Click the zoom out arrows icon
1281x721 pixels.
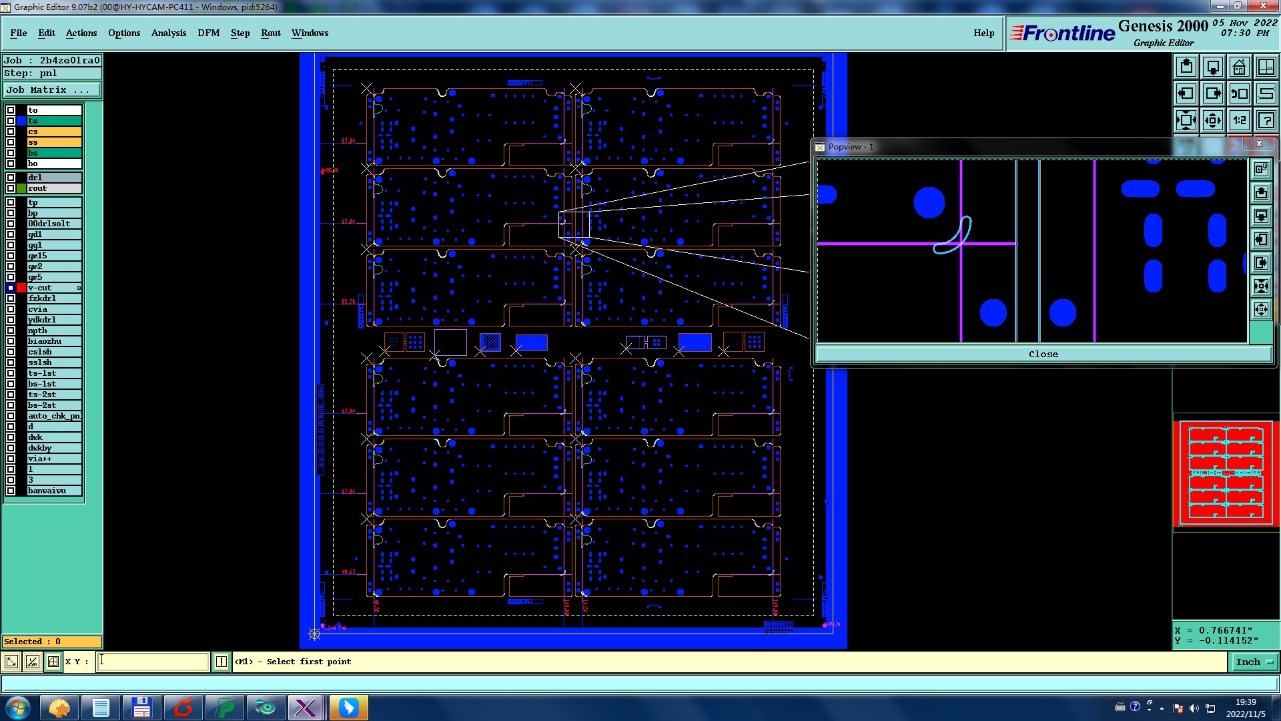pyautogui.click(x=1212, y=120)
